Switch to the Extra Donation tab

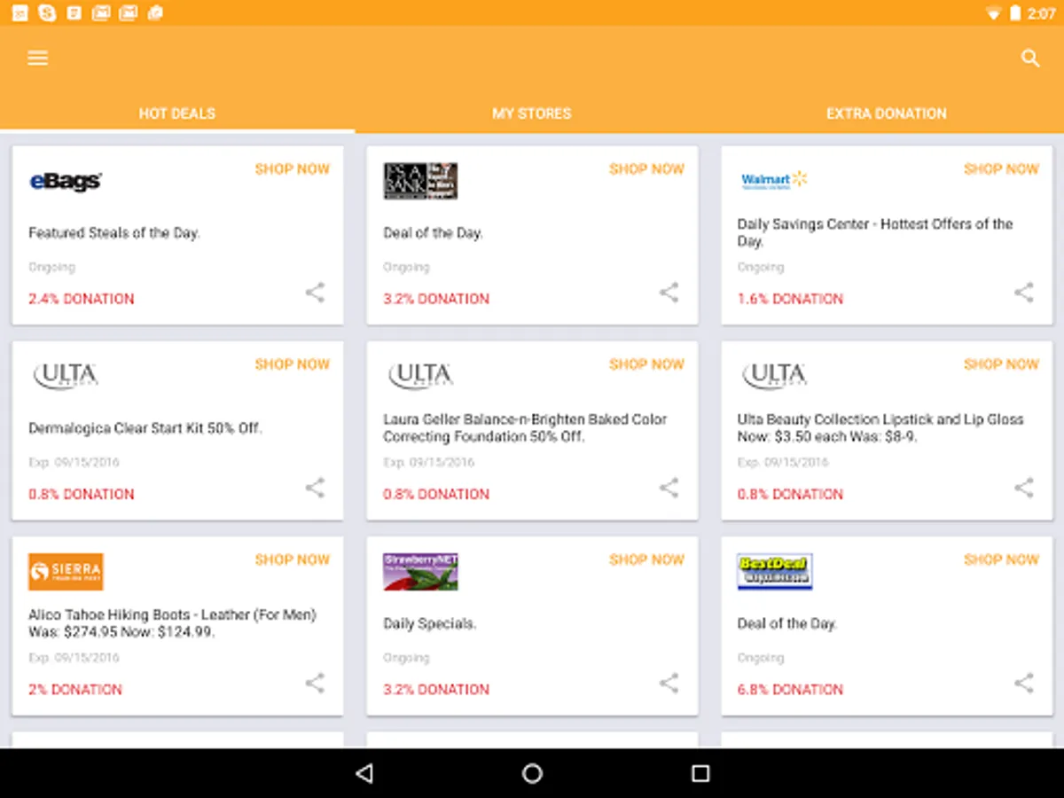887,113
